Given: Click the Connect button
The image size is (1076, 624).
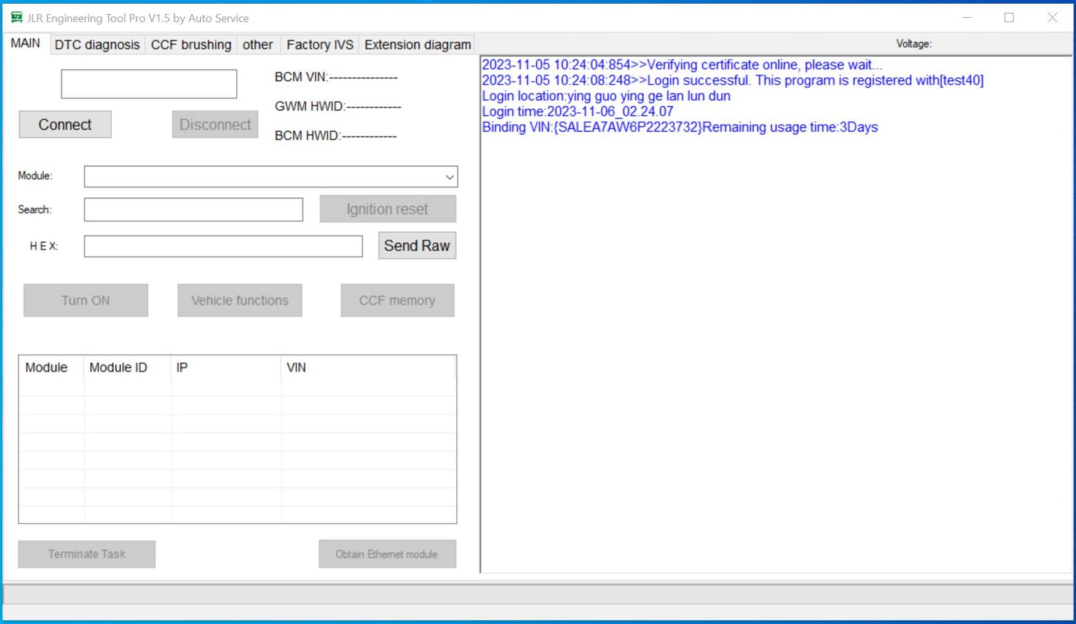Looking at the screenshot, I should coord(65,125).
